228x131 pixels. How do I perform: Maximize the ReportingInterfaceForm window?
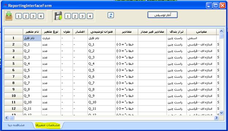pos(216,6)
